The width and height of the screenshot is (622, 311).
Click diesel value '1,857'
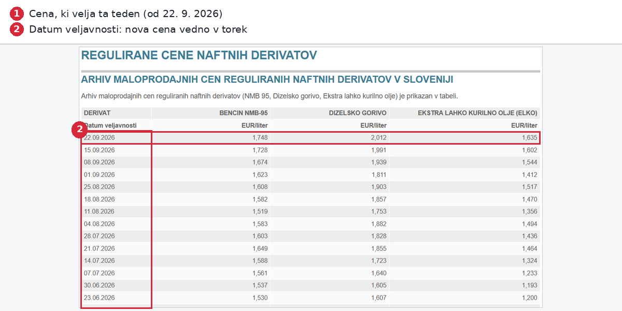click(x=379, y=199)
